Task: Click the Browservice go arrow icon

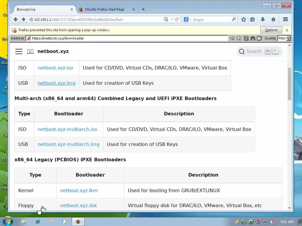Action: [x=232, y=38]
